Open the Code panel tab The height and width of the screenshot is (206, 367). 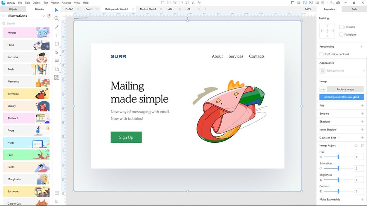(x=354, y=9)
